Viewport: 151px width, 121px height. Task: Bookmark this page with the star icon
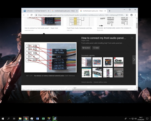pos(127,15)
